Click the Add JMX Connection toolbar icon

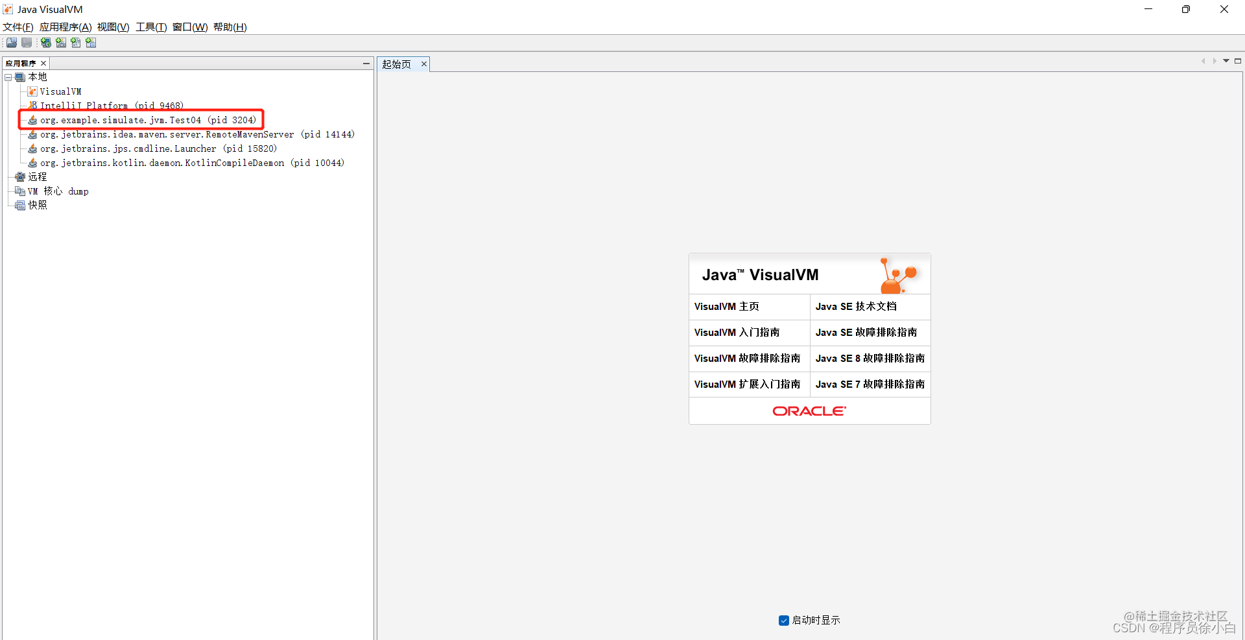point(61,43)
